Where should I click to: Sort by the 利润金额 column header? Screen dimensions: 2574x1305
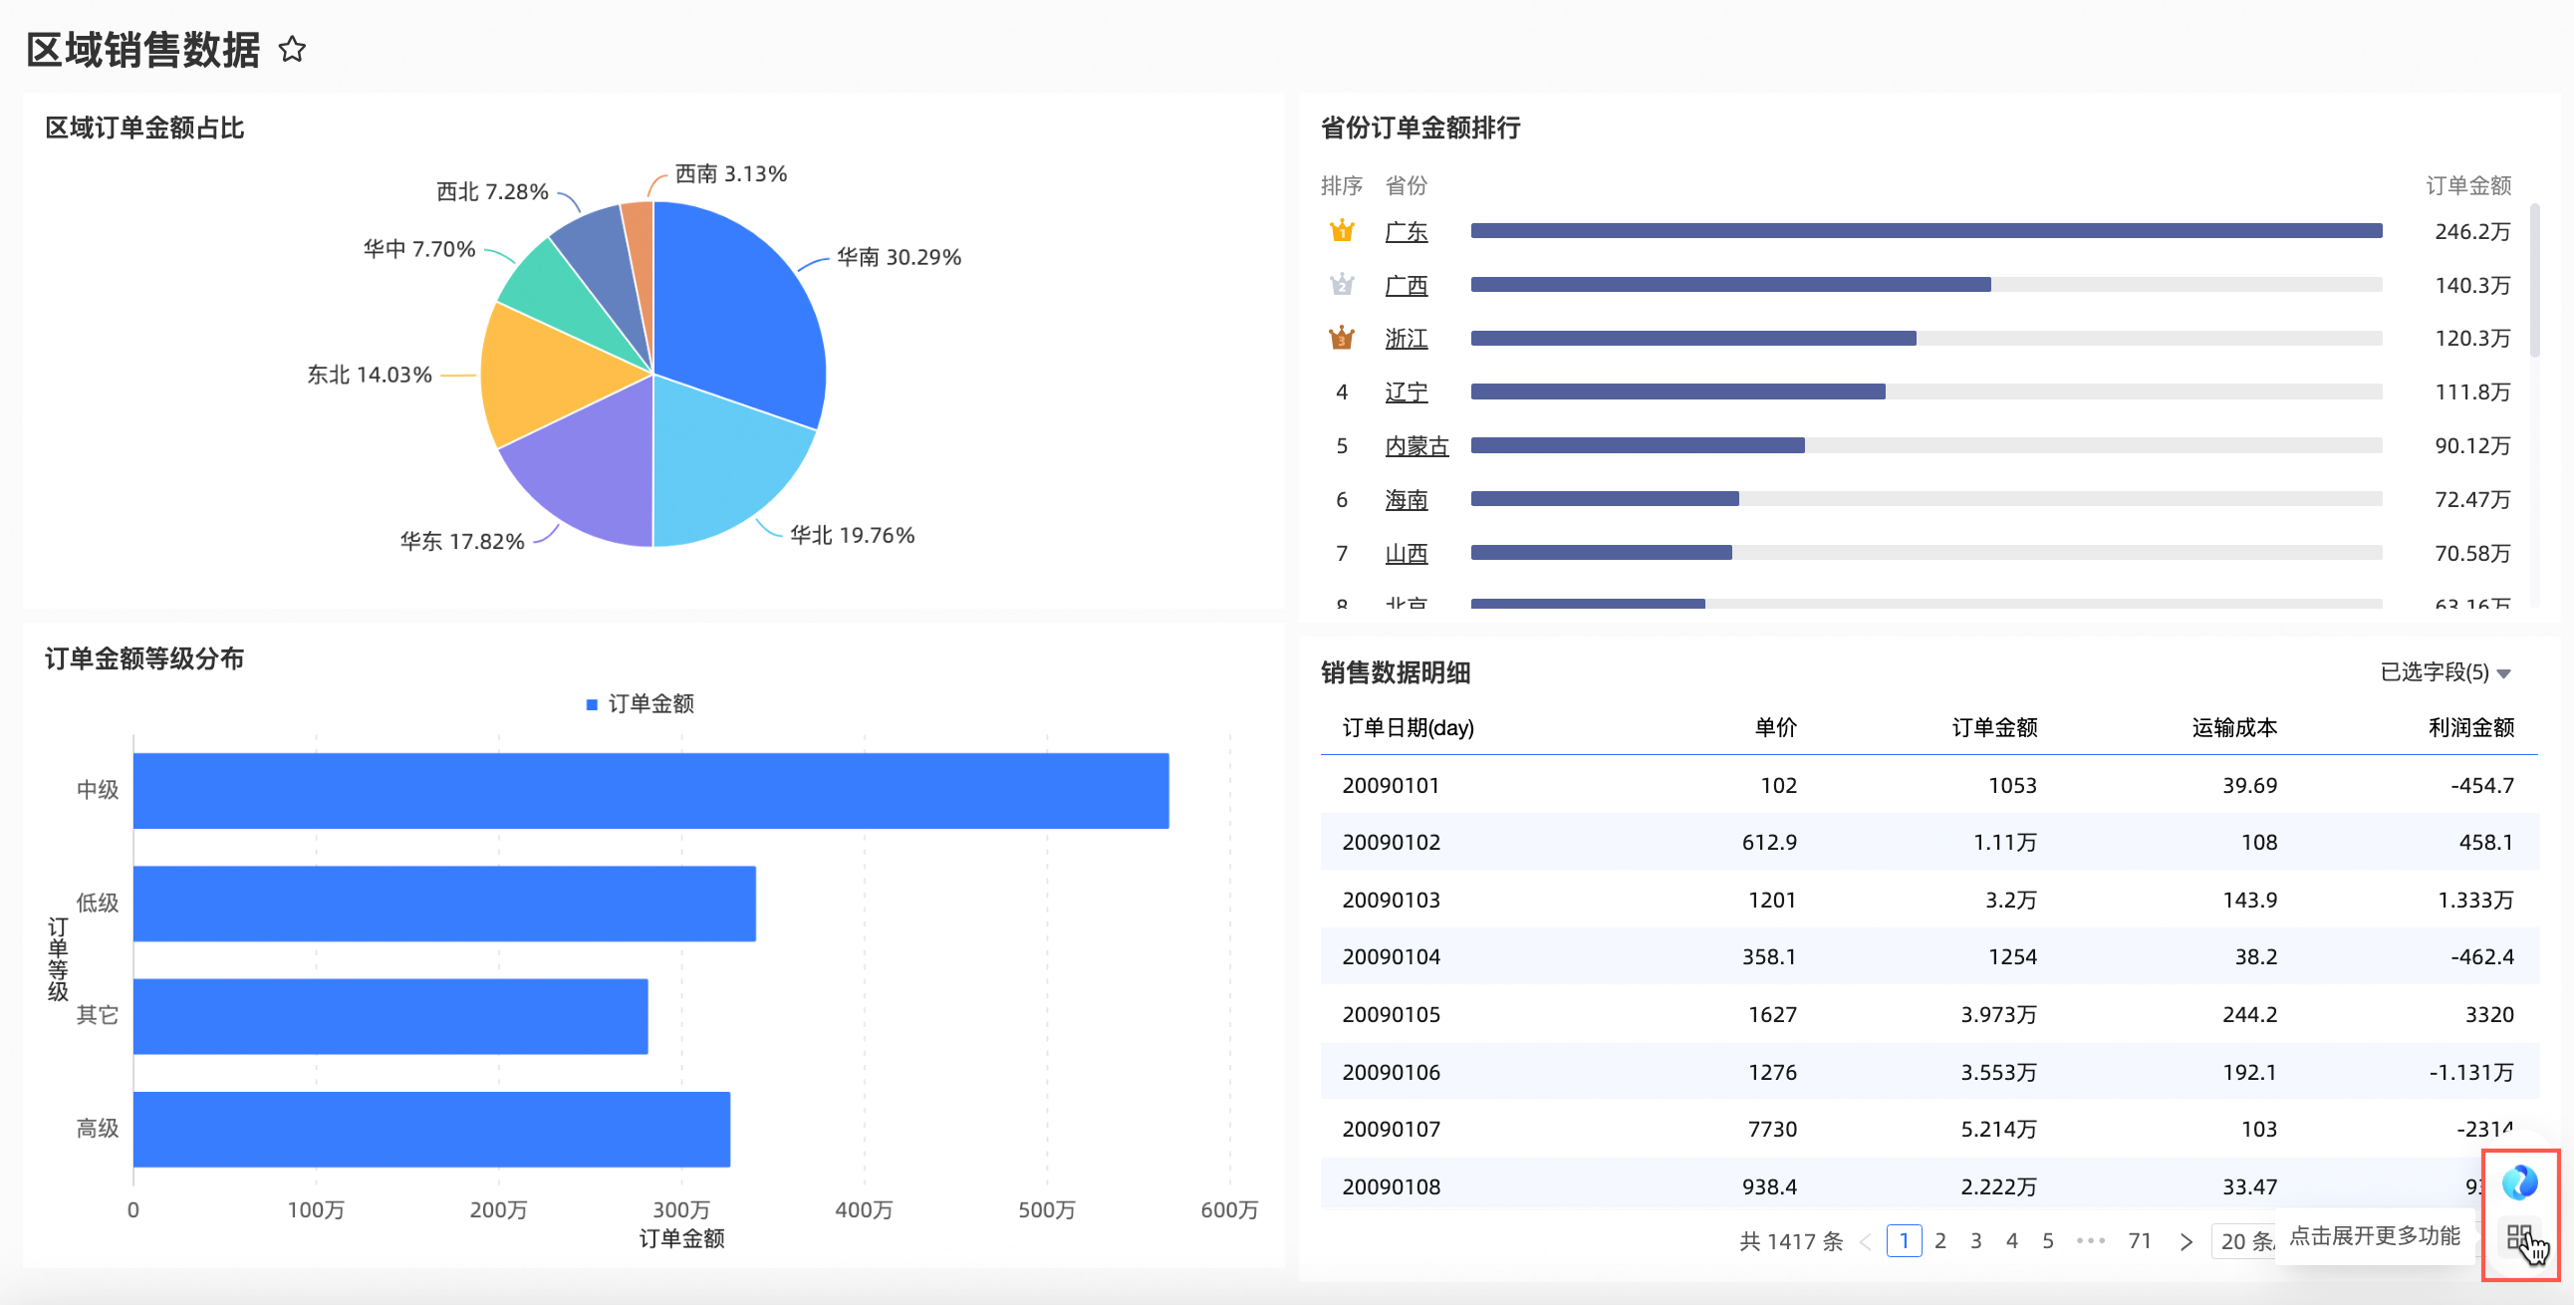[2470, 727]
